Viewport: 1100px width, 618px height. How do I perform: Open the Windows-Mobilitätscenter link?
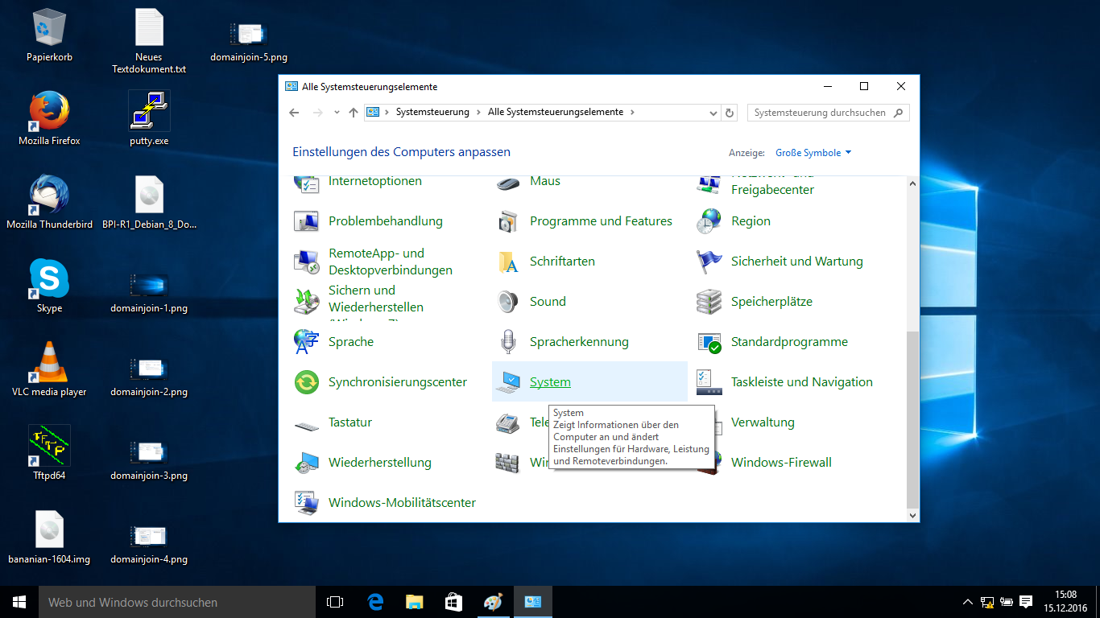point(402,503)
